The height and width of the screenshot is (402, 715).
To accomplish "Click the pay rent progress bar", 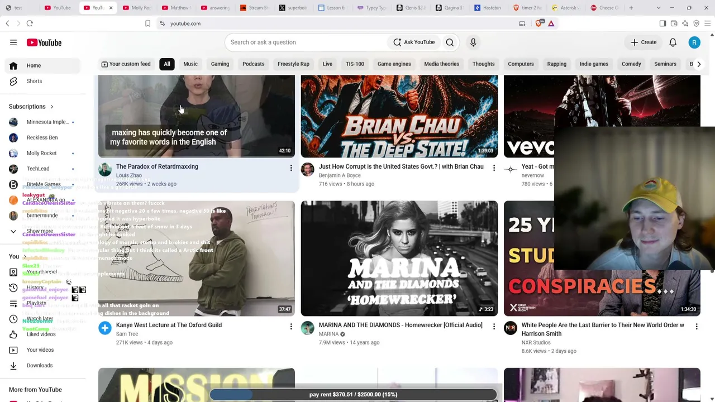I will (x=354, y=395).
